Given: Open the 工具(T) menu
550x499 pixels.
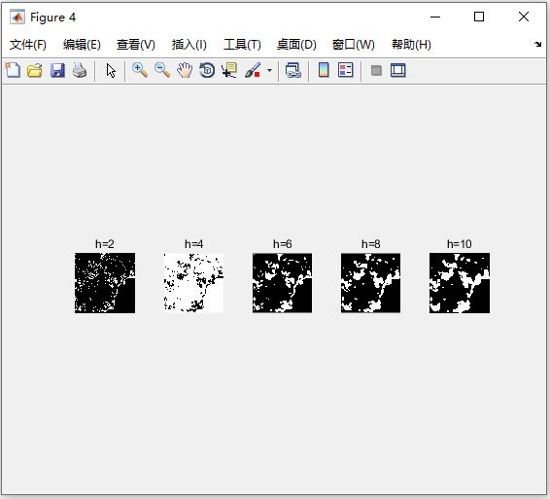Looking at the screenshot, I should click(242, 45).
